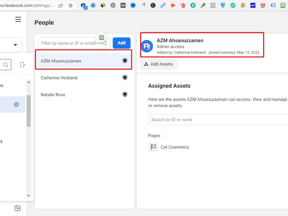Image resolution: width=288 pixels, height=216 pixels.
Task: Click sidebar scrollbar down arrow
Action: (x=29, y=196)
